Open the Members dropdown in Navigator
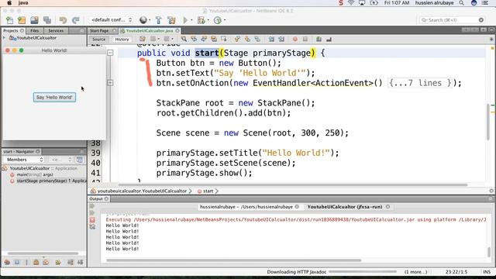Screen dimensions: 496x279 click(24, 160)
